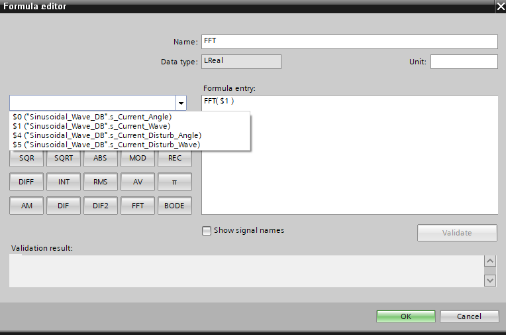Click in the Unit input field
The height and width of the screenshot is (335, 506).
(x=464, y=62)
